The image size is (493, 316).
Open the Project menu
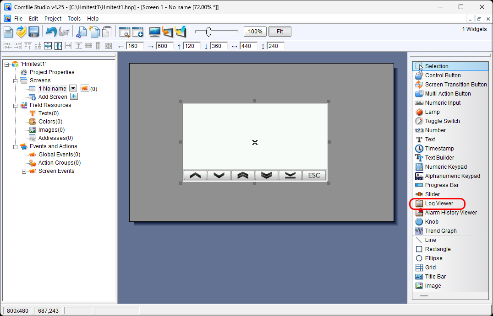point(53,19)
